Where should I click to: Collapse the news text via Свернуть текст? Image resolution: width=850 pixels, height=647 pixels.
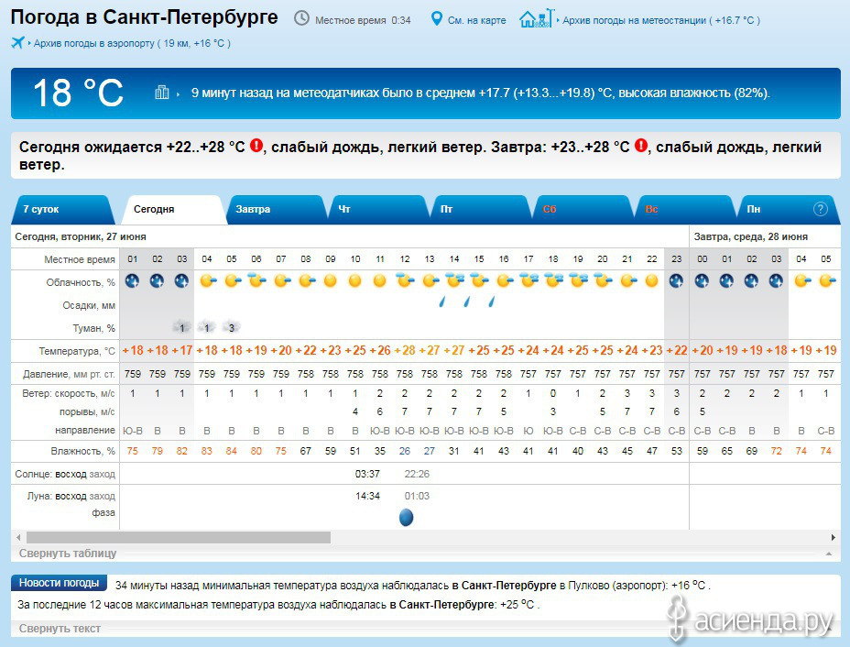pos(60,629)
